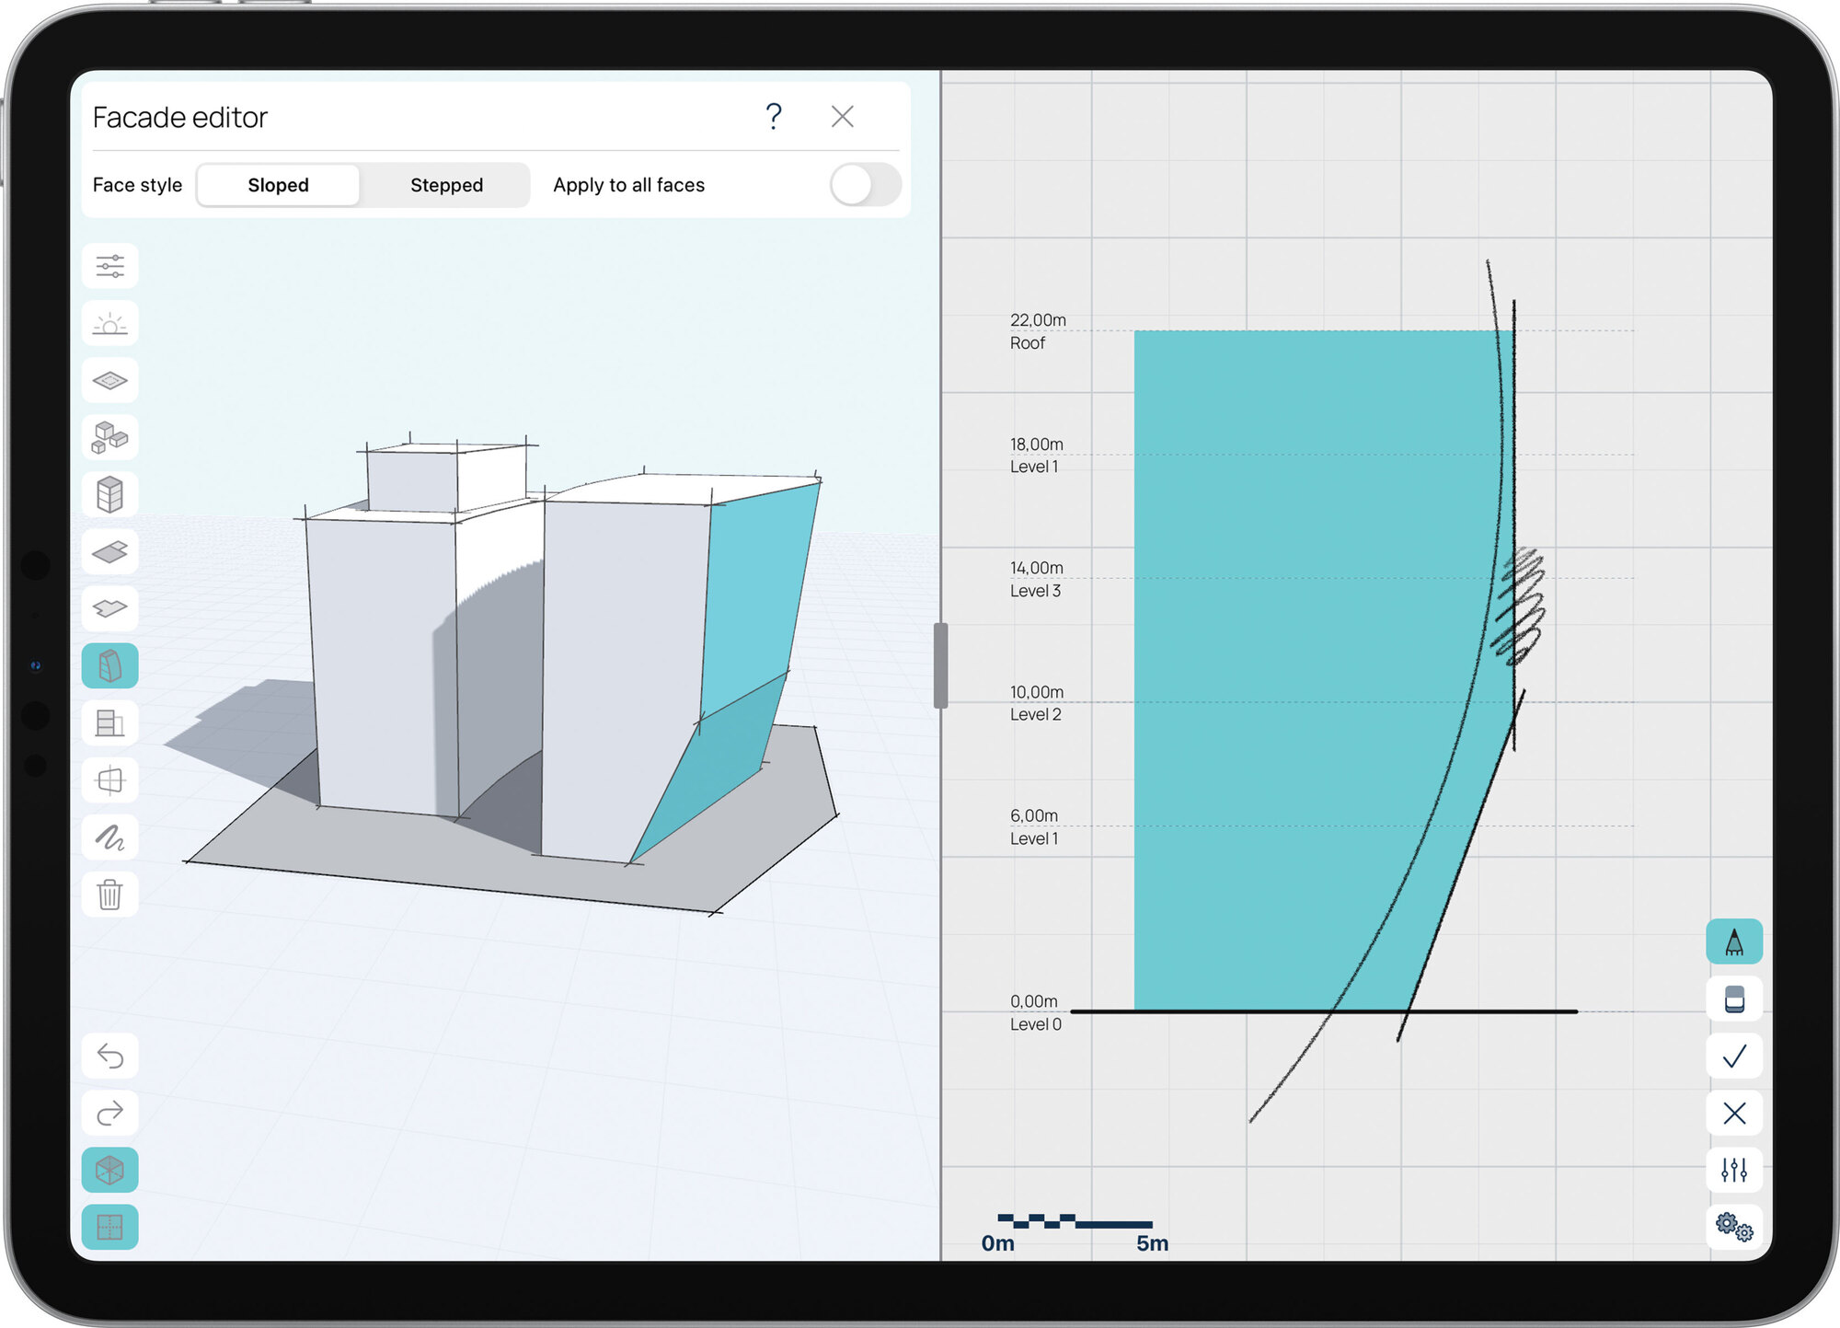Select the highlighted facade editing tool
Viewport: 1840px width, 1328px height.
[x=109, y=665]
